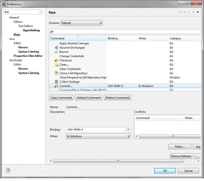
Task: Open Properties Files Editor page
Action: (28, 56)
